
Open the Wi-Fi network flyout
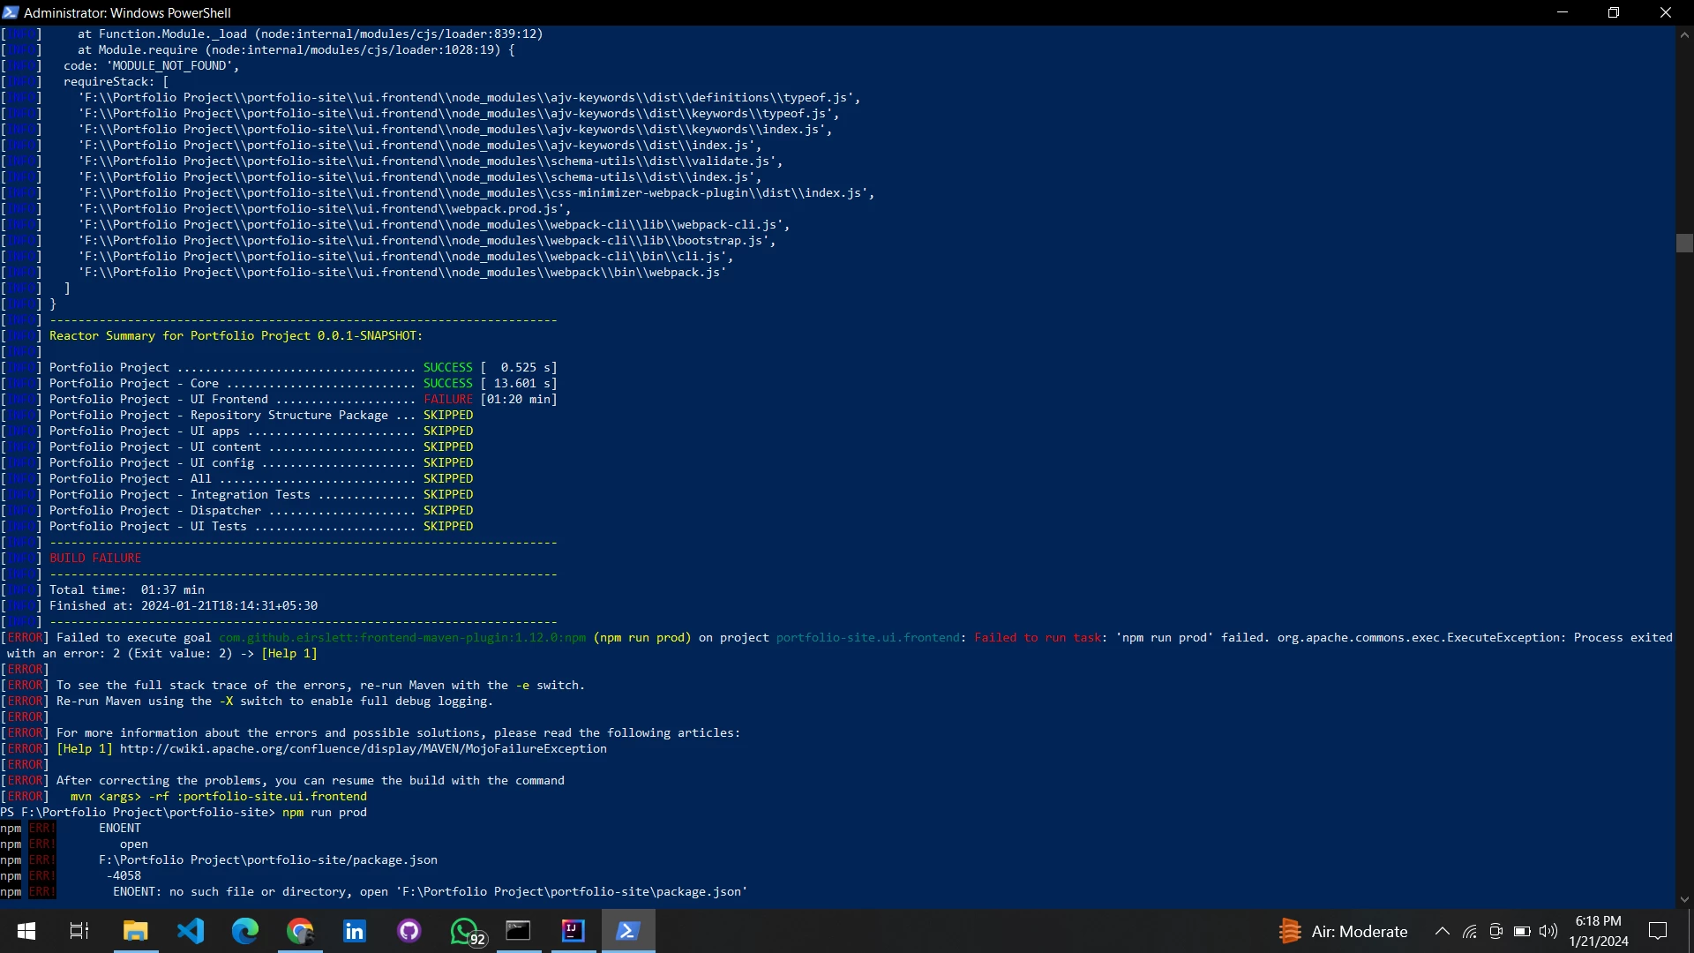[1470, 931]
